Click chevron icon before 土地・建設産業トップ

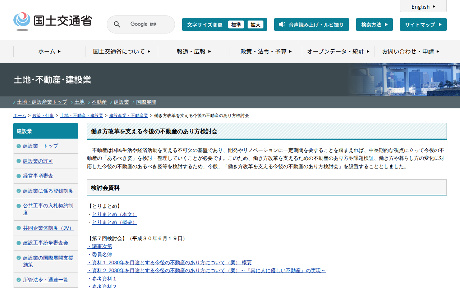[14, 102]
